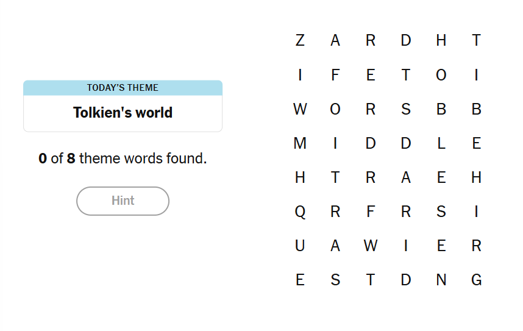Pick the letter G in the grid
Image resolution: width=523 pixels, height=331 pixels.
[x=477, y=280]
